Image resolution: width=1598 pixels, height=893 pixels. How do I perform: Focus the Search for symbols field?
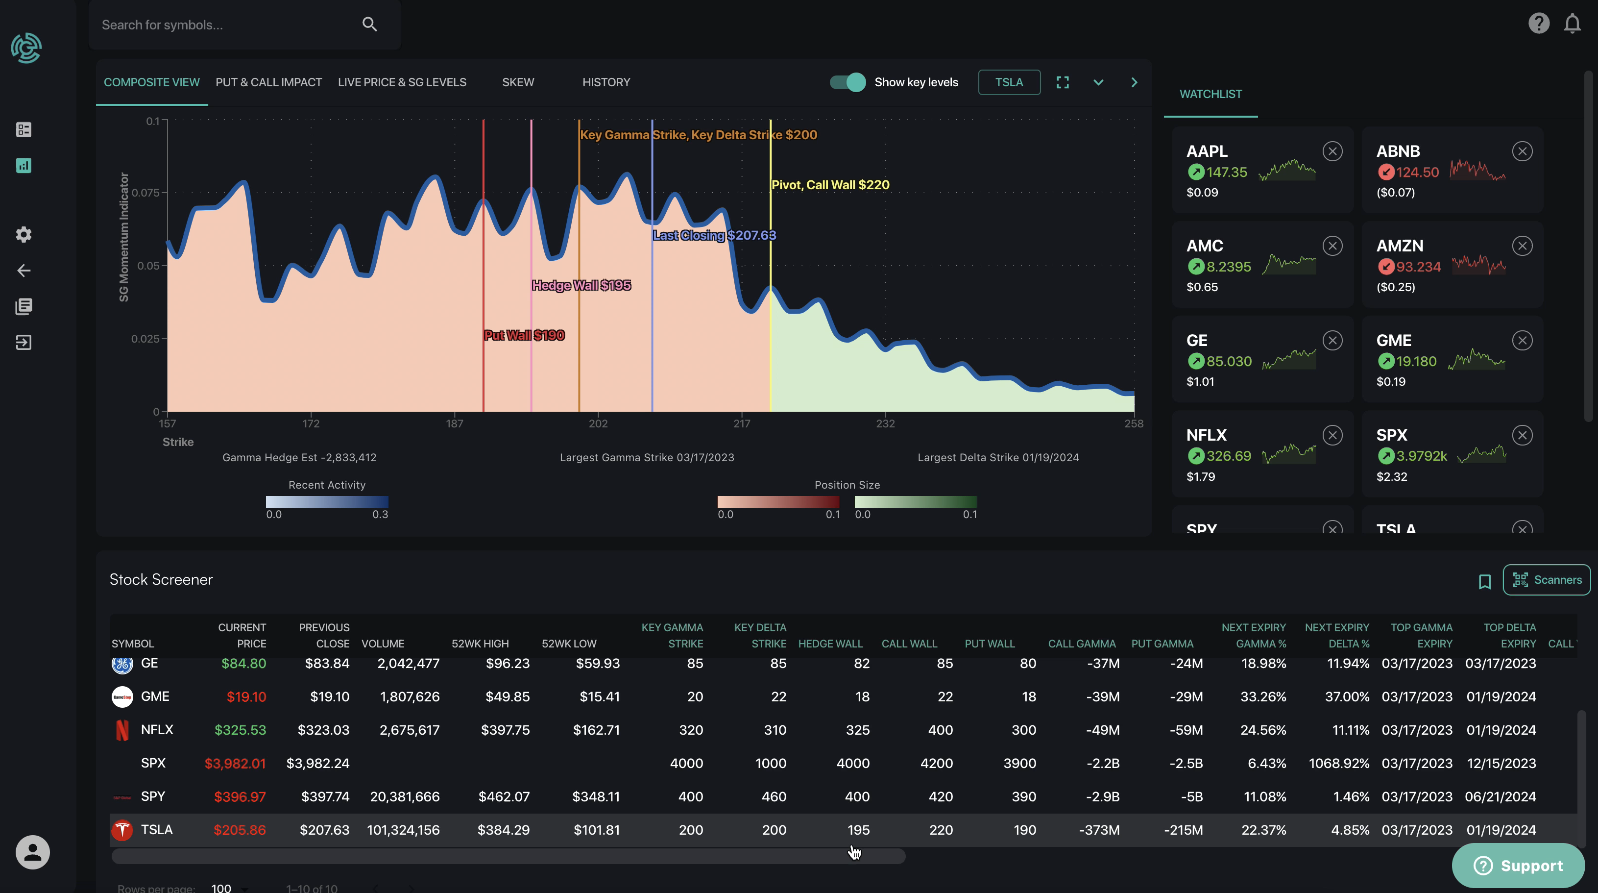pyautogui.click(x=244, y=25)
